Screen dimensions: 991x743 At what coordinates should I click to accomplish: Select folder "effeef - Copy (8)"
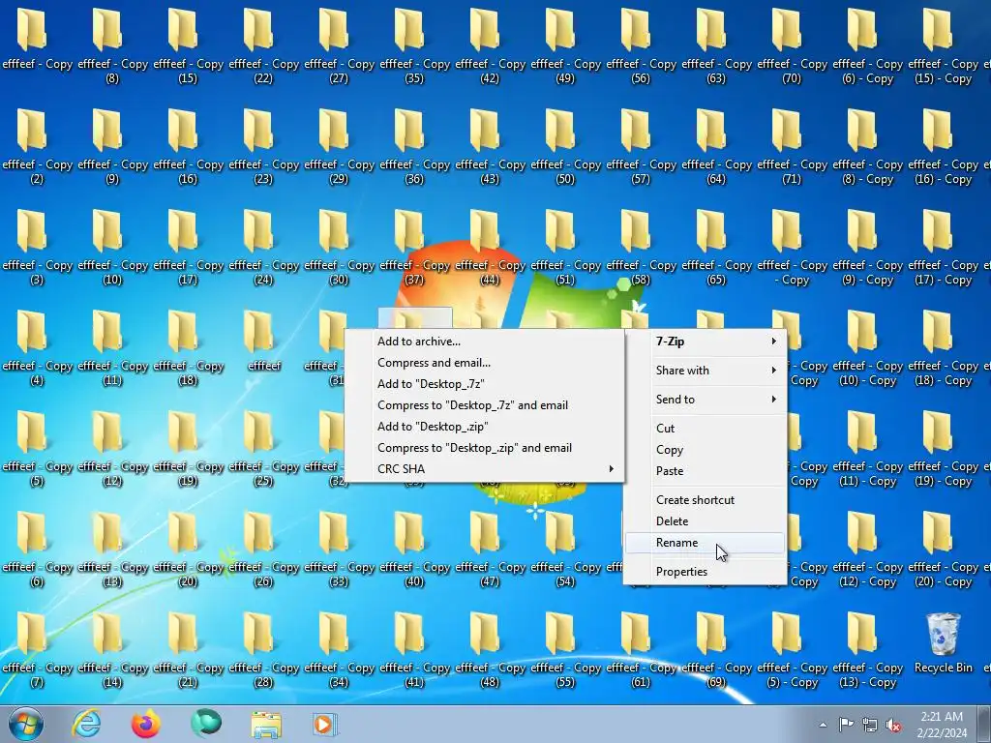[112, 46]
